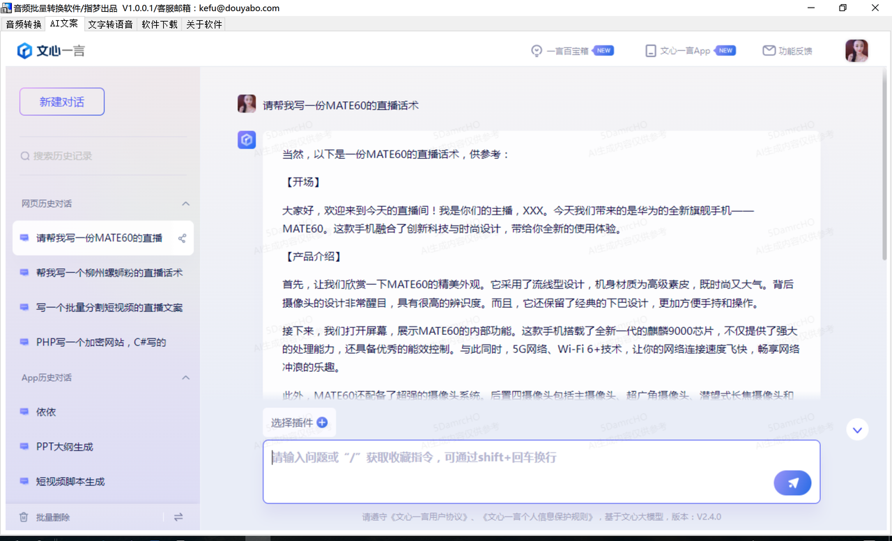
Task: Open conversation 请帮我写一份MATE60的直播
Action: point(102,238)
